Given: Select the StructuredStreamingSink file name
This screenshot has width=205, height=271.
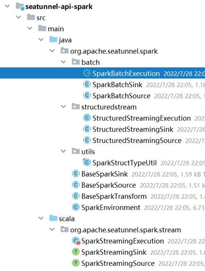Looking at the screenshot, I should [x=133, y=129].
